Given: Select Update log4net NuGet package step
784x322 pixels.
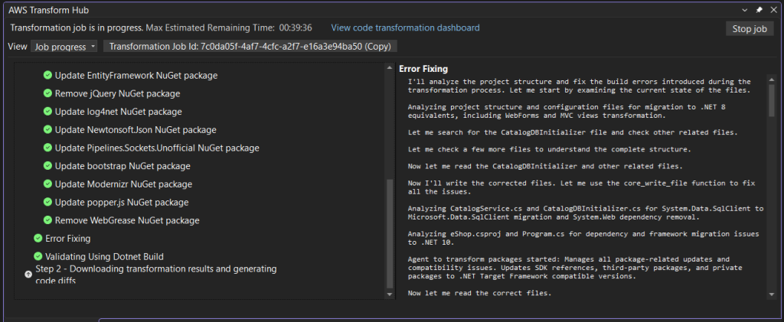Looking at the screenshot, I should click(x=119, y=112).
